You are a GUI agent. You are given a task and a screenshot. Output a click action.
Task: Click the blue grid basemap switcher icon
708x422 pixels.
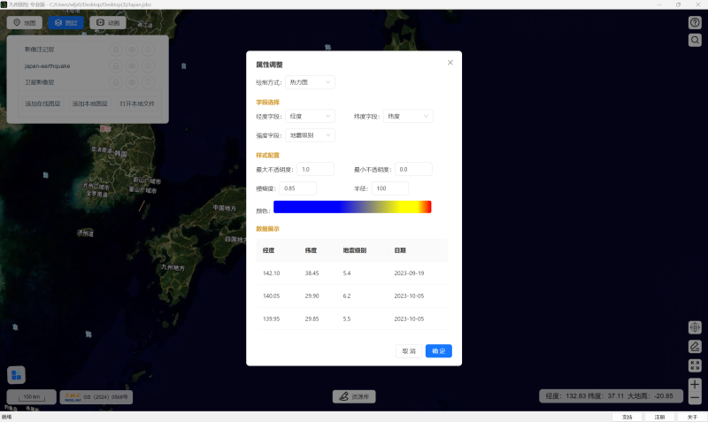[x=16, y=375]
